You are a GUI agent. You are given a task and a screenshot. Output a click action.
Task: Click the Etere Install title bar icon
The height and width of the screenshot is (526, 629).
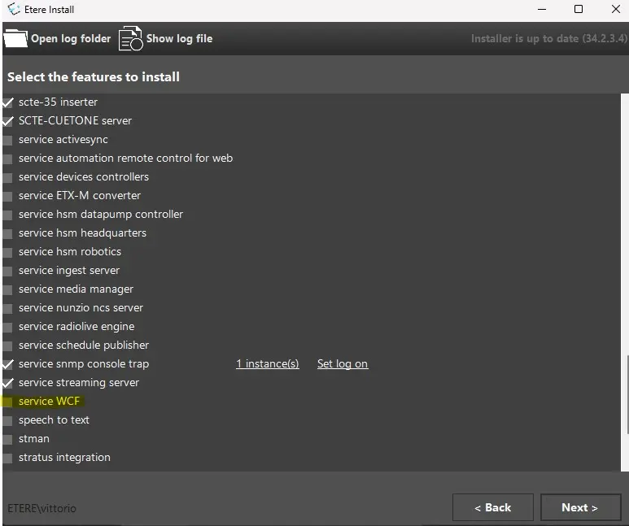pyautogui.click(x=14, y=9)
